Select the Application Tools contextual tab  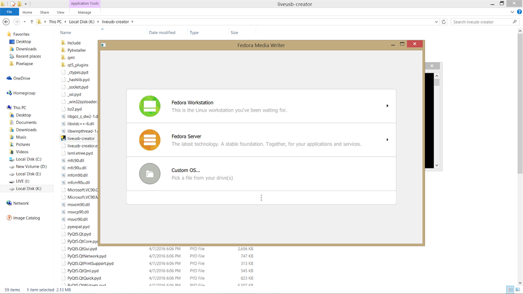pyautogui.click(x=85, y=4)
